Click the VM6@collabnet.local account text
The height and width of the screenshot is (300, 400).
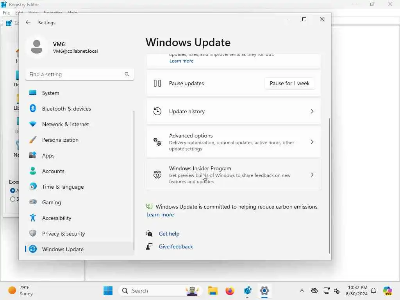[75, 51]
